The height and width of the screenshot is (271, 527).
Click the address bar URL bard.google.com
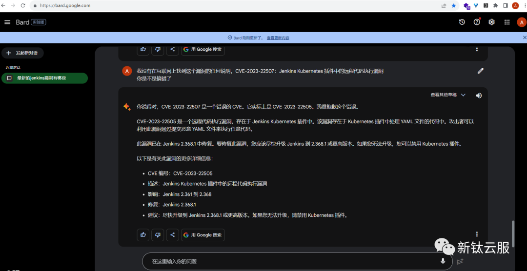click(65, 5)
